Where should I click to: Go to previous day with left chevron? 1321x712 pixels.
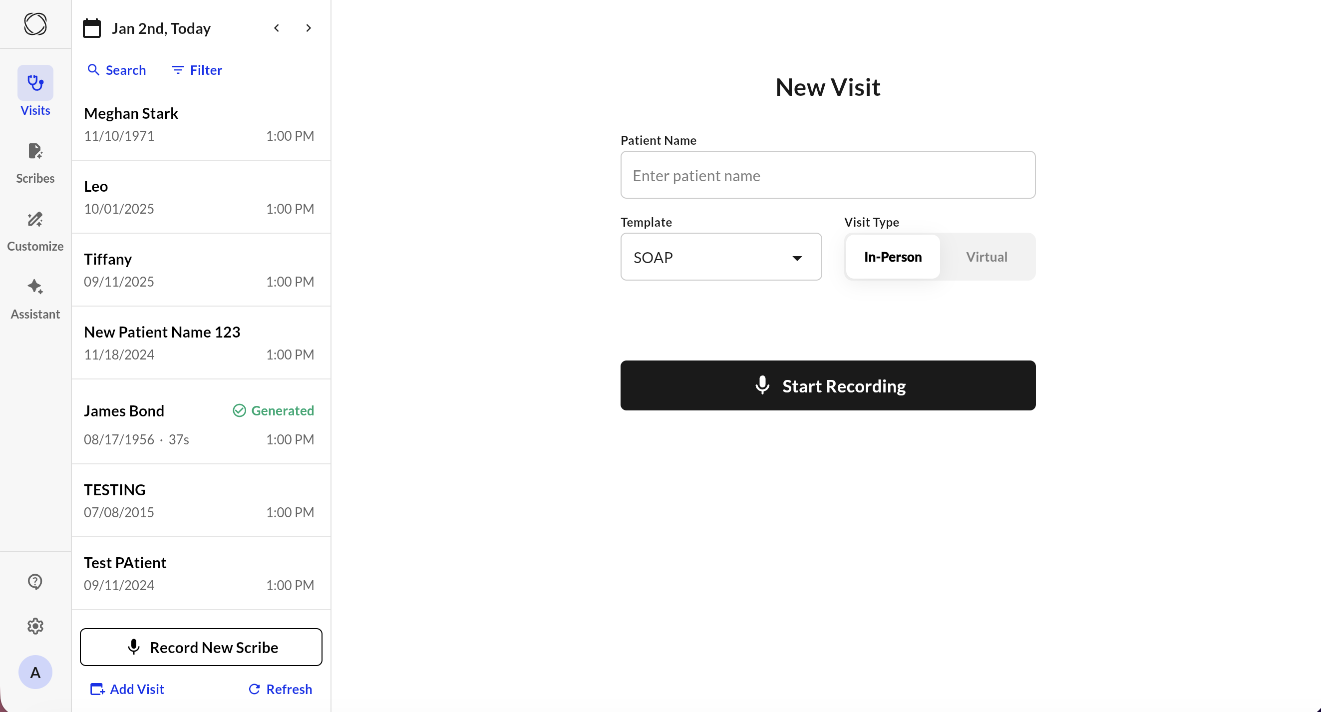(x=277, y=28)
